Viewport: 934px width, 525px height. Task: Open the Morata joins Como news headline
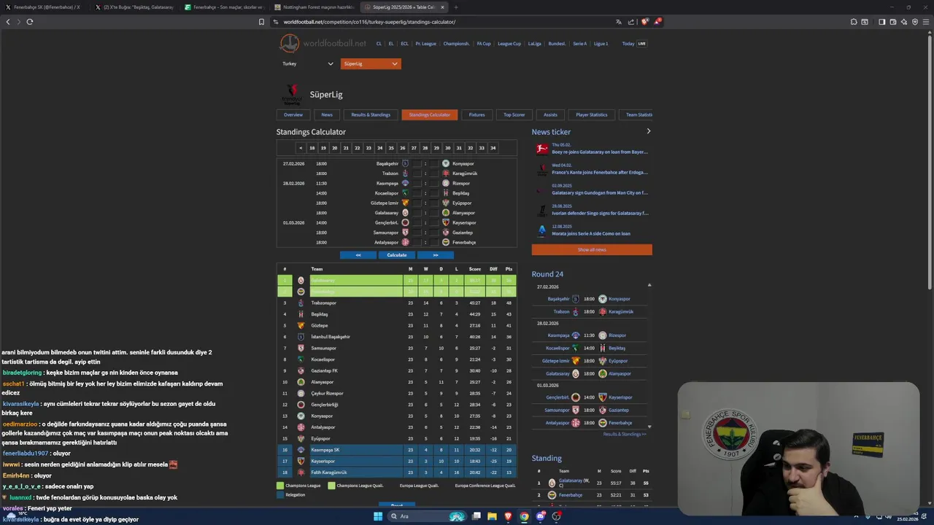coord(591,233)
